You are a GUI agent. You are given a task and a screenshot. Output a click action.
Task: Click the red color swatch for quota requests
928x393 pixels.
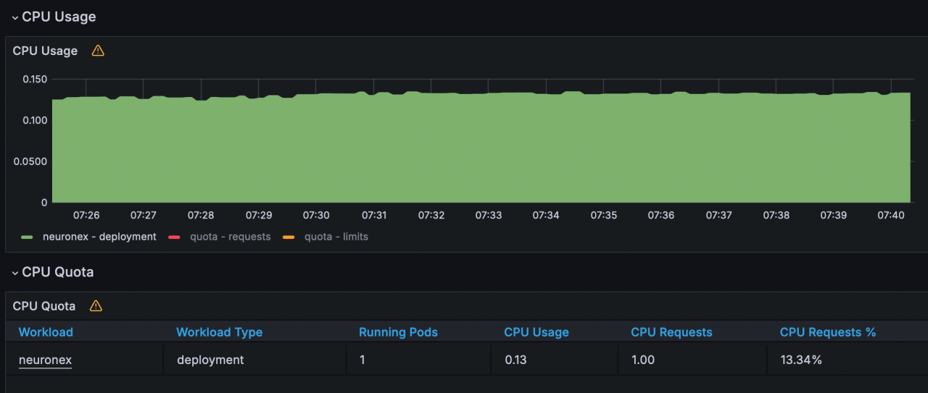(x=175, y=237)
